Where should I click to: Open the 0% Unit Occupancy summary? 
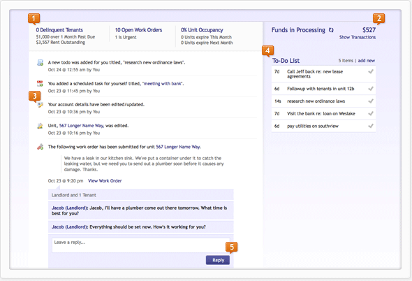[202, 30]
